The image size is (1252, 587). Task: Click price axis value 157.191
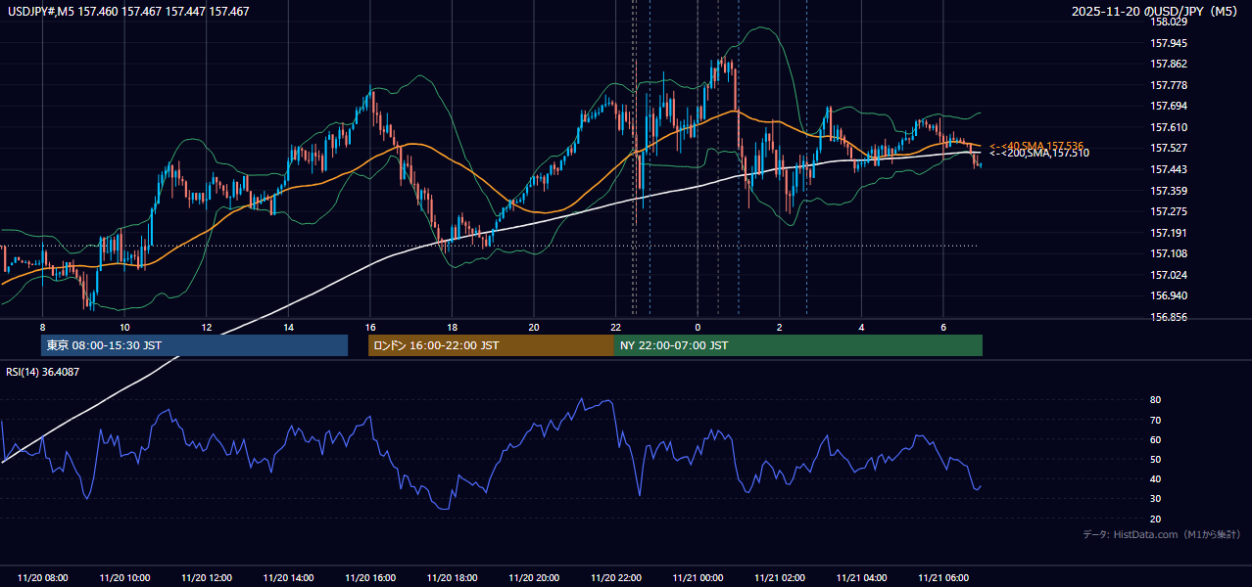tap(1170, 233)
